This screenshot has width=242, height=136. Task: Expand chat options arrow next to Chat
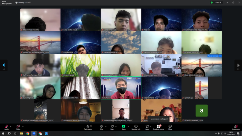pos(106,126)
